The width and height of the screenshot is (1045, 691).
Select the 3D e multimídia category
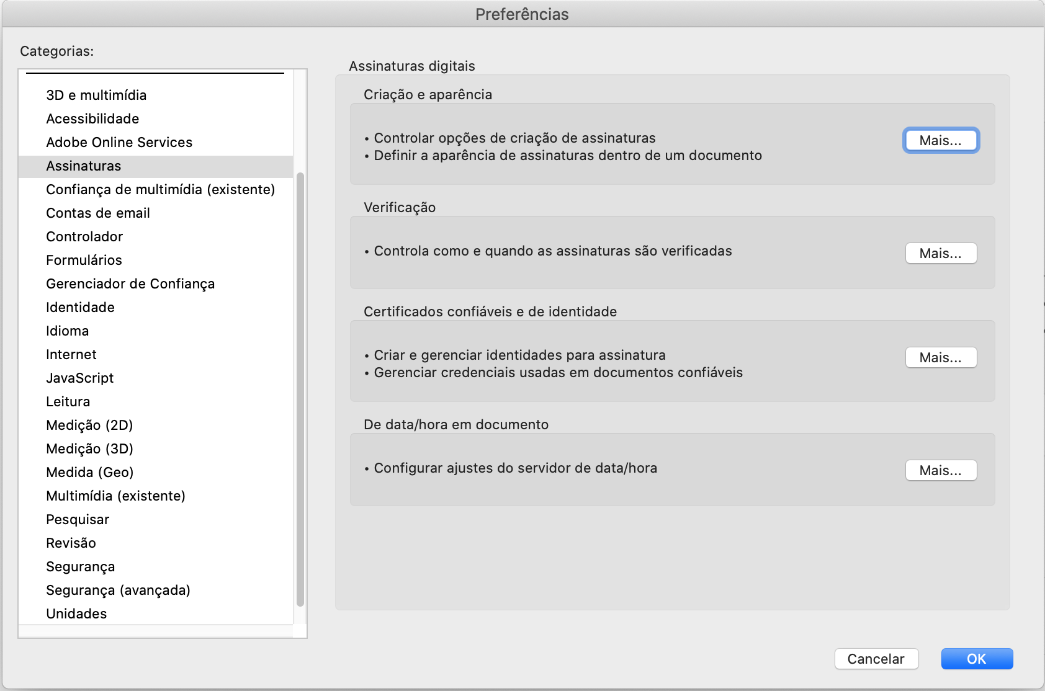[156, 95]
